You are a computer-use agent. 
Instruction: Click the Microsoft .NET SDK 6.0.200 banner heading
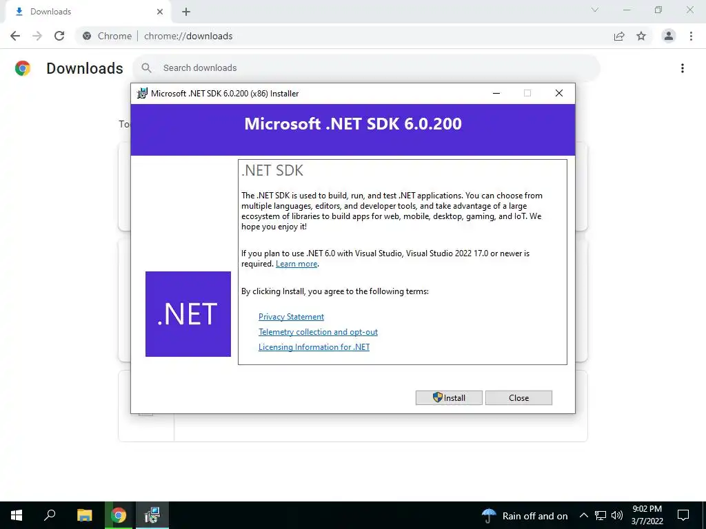coord(353,124)
